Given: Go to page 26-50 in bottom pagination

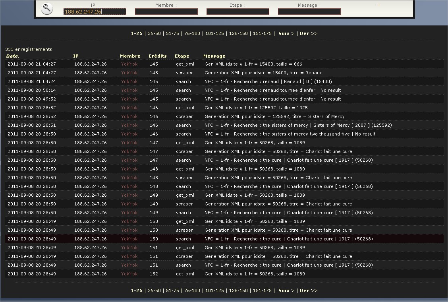Looking at the screenshot, I should click(154, 290).
